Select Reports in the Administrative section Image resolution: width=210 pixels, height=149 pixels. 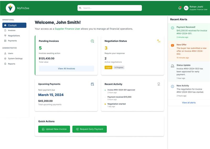(11, 64)
